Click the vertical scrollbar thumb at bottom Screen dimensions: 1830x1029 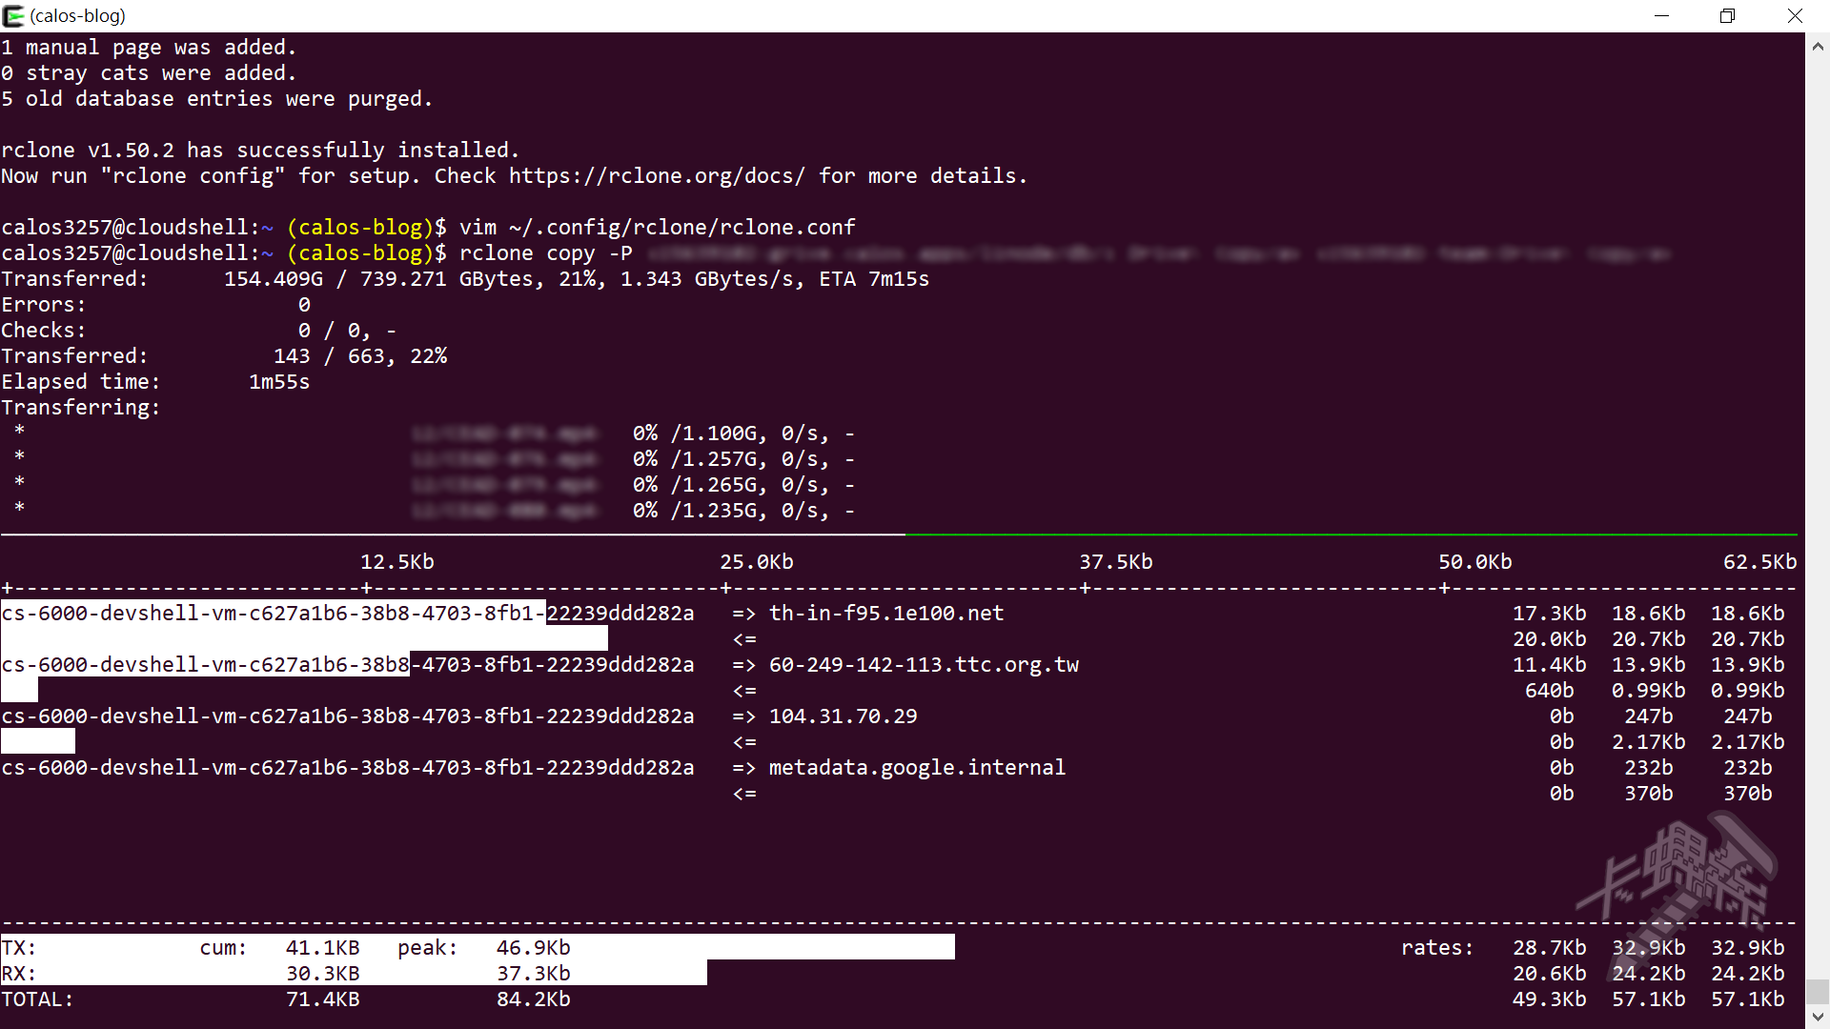pos(1818,991)
